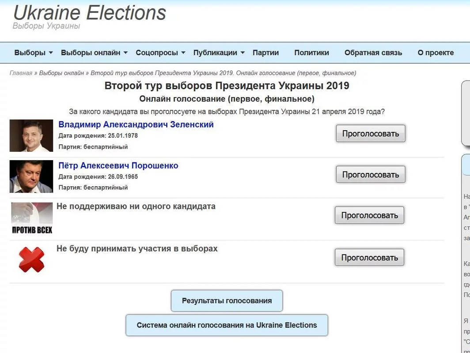
Task: Vote for 'Не поддерживаю ни одного кандидата'
Action: pos(369,215)
